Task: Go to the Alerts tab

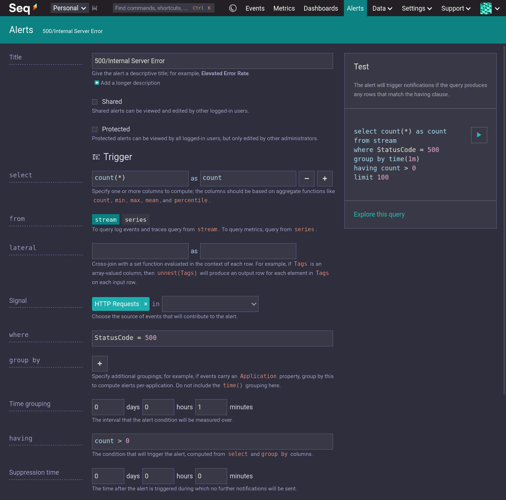Action: [x=355, y=8]
